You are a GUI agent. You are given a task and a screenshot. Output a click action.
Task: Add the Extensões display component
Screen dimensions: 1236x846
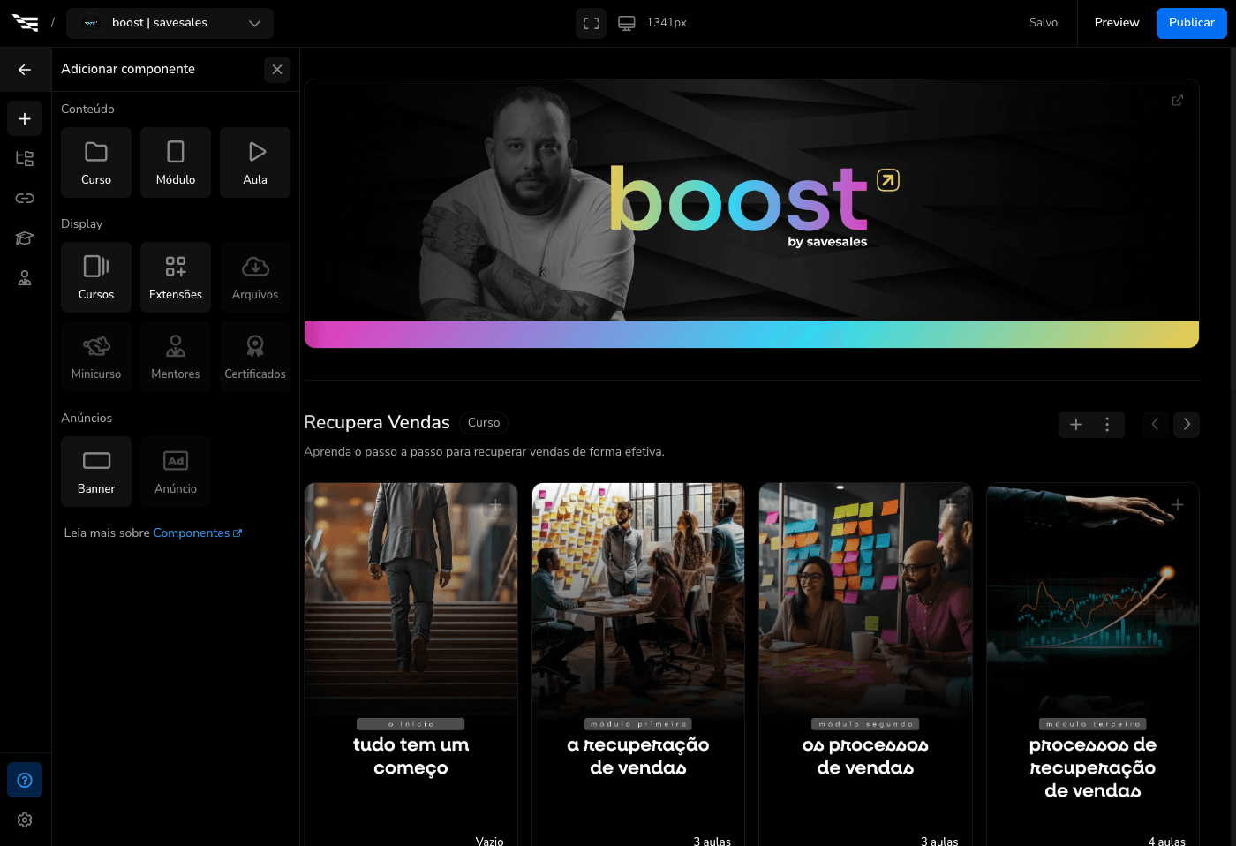[176, 277]
